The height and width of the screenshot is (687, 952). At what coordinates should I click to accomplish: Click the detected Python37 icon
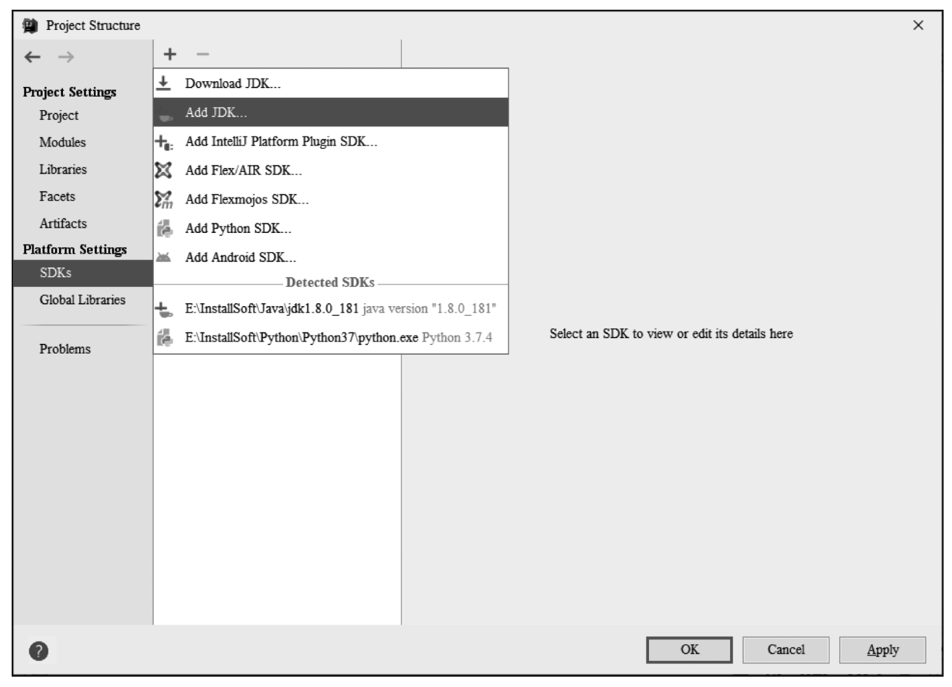[x=164, y=337]
